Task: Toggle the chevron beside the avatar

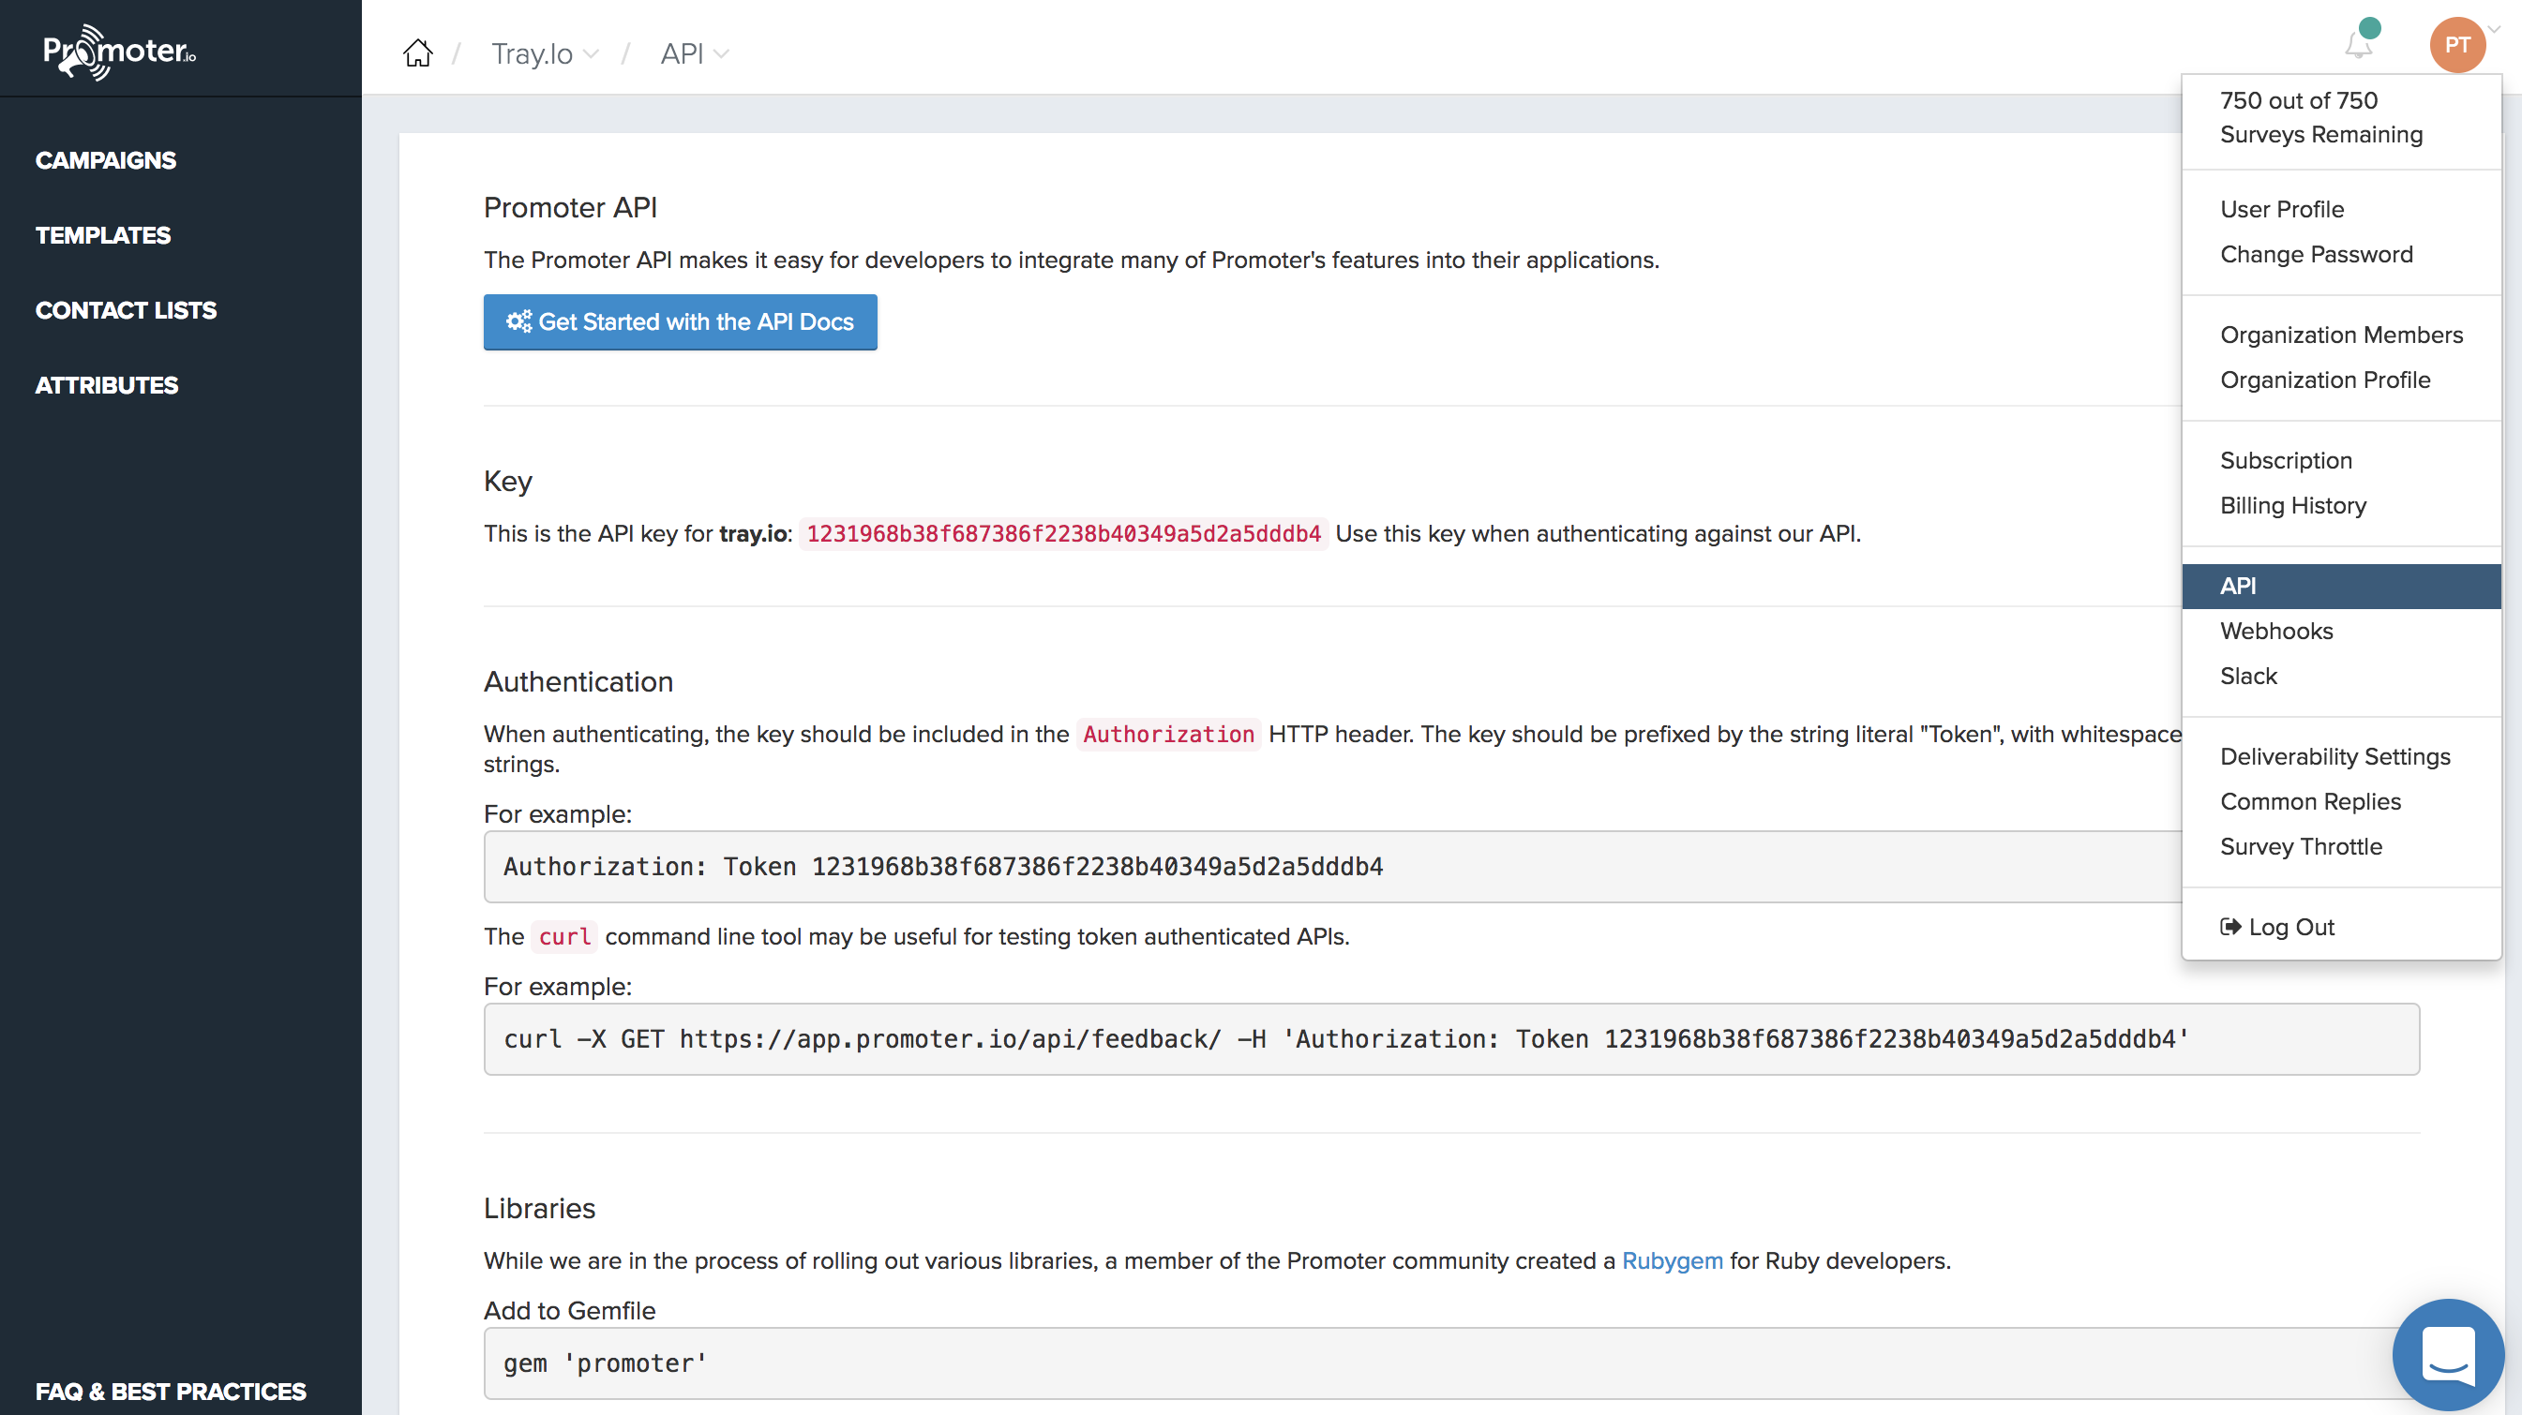Action: (2495, 29)
